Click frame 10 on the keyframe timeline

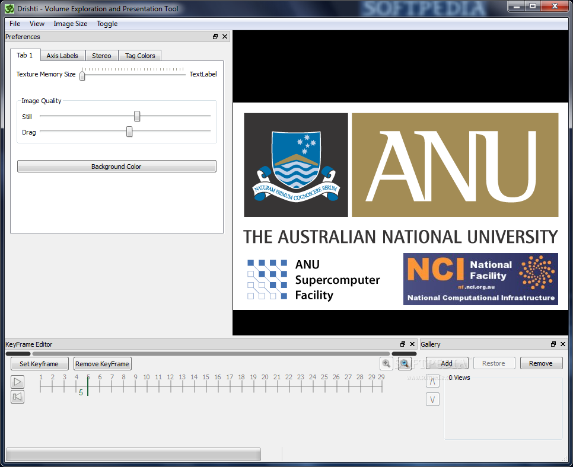coord(147,384)
